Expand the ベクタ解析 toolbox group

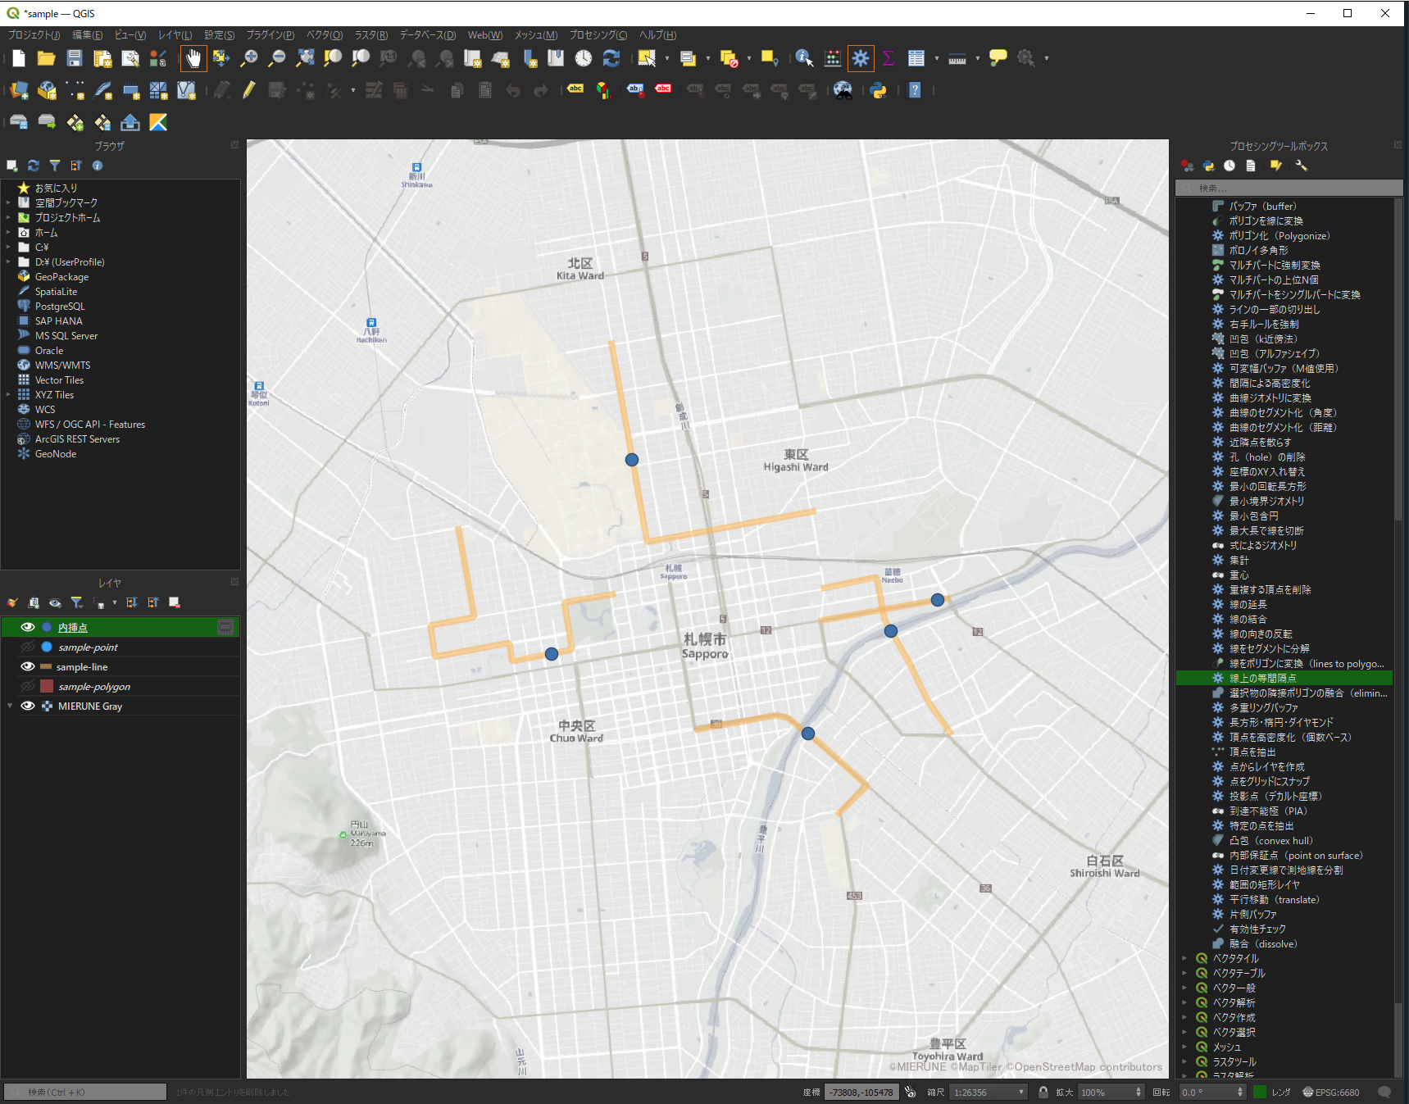1184,1002
